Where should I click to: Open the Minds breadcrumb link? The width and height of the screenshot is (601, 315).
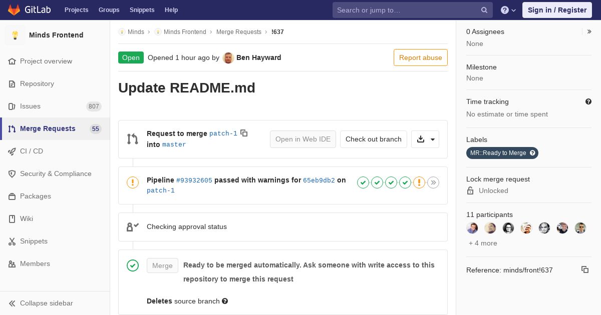pyautogui.click(x=131, y=31)
